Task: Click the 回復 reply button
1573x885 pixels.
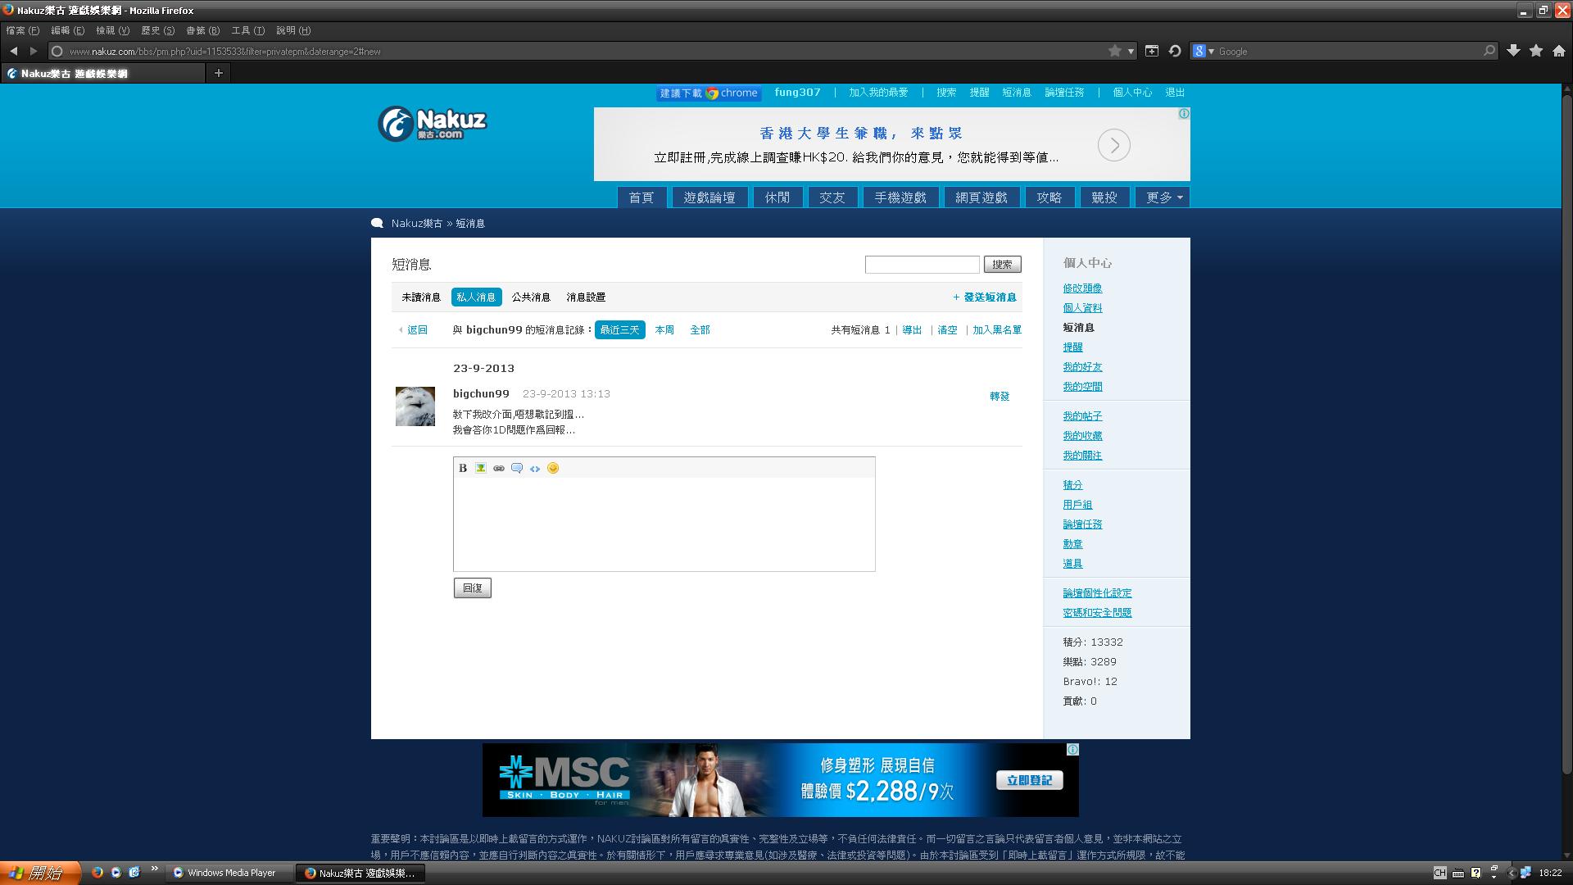Action: tap(473, 588)
